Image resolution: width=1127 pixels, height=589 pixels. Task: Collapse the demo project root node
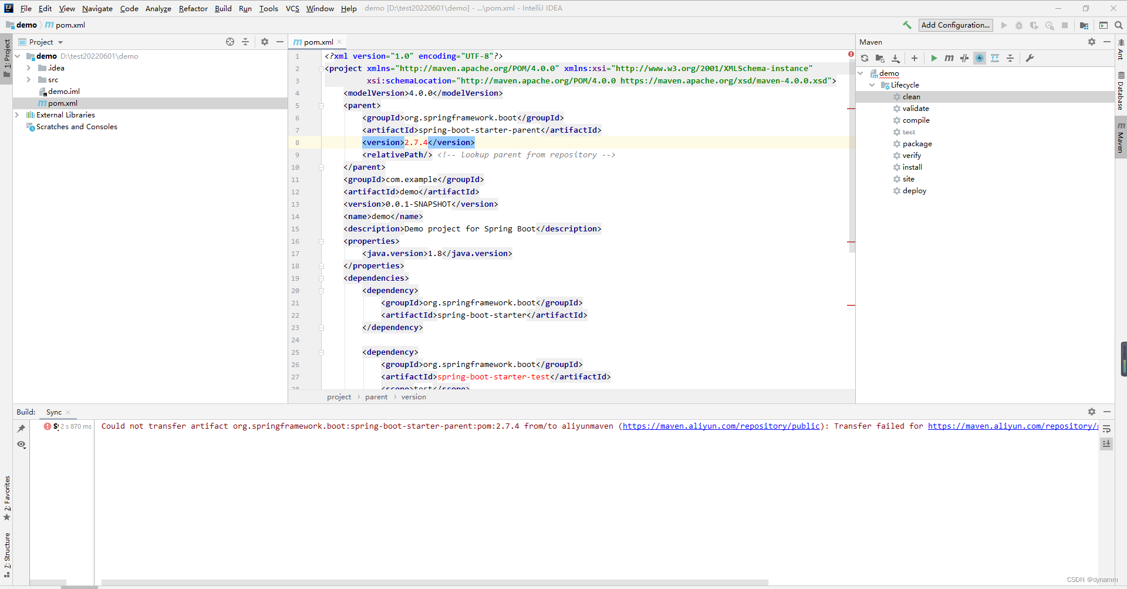coord(18,56)
